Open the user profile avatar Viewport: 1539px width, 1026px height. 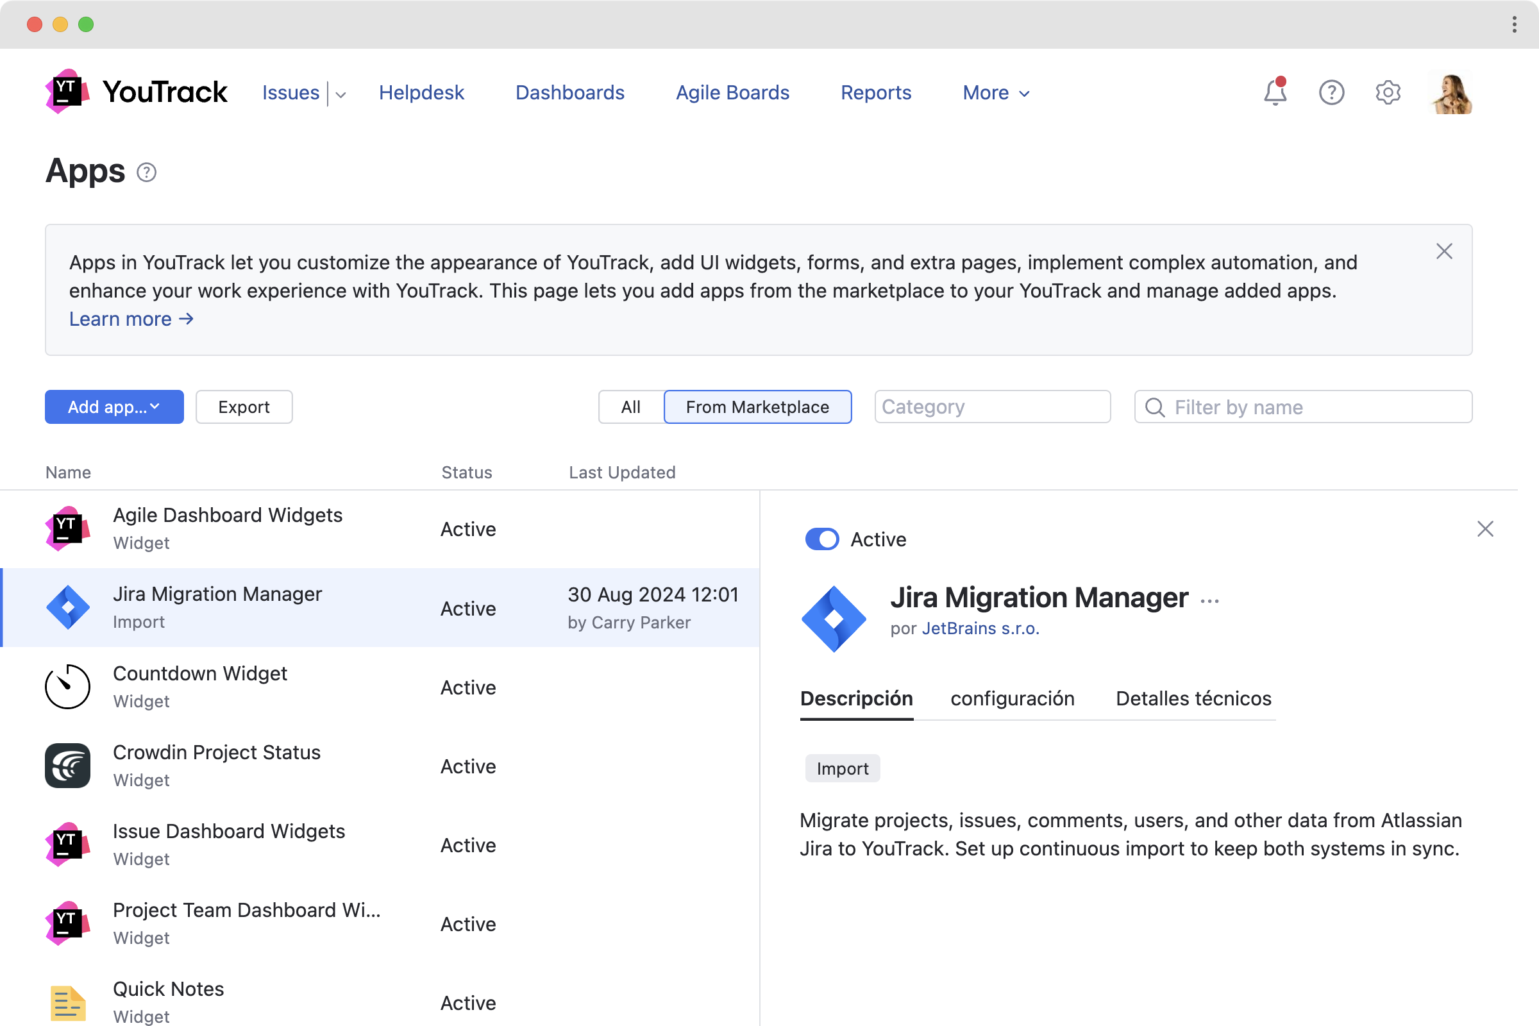pos(1451,92)
